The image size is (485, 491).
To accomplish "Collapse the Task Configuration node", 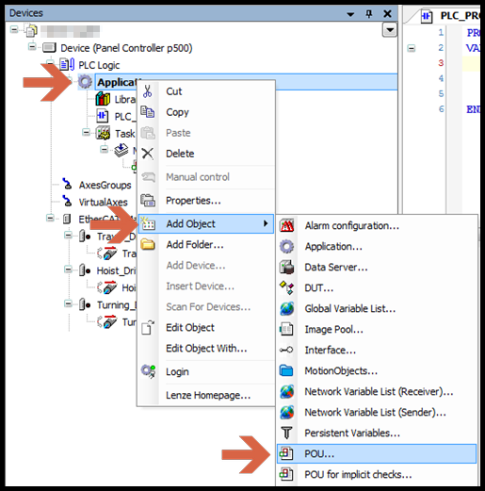I will pos(86,132).
